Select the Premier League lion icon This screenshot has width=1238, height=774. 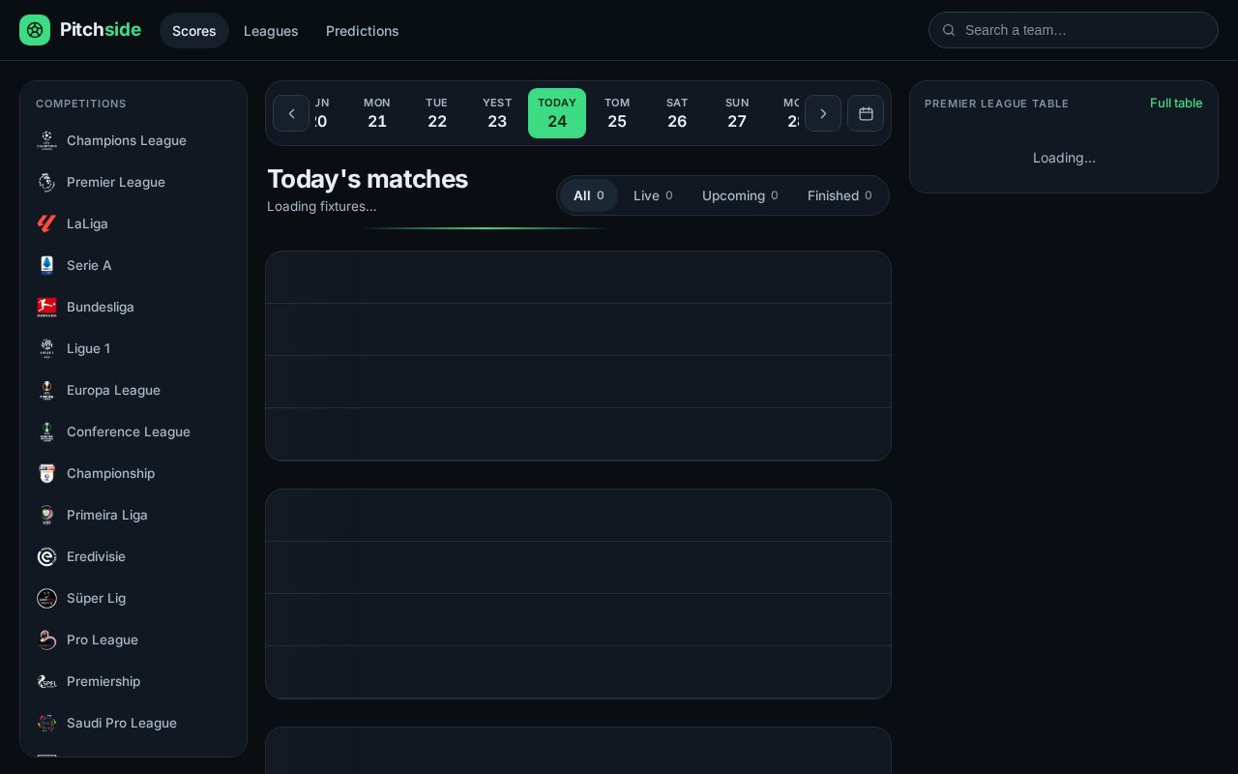46,182
